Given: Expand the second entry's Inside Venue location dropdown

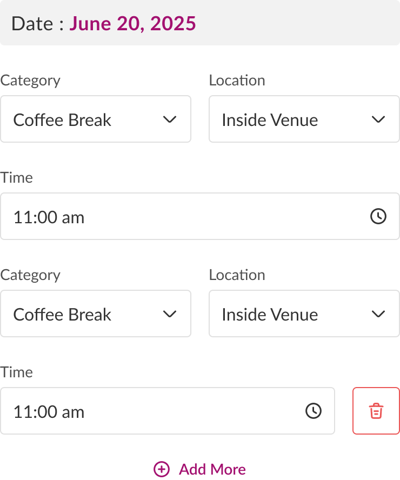Looking at the screenshot, I should click(x=304, y=314).
